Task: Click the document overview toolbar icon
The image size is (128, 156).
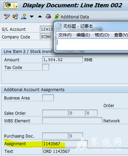Action: [15, 17]
